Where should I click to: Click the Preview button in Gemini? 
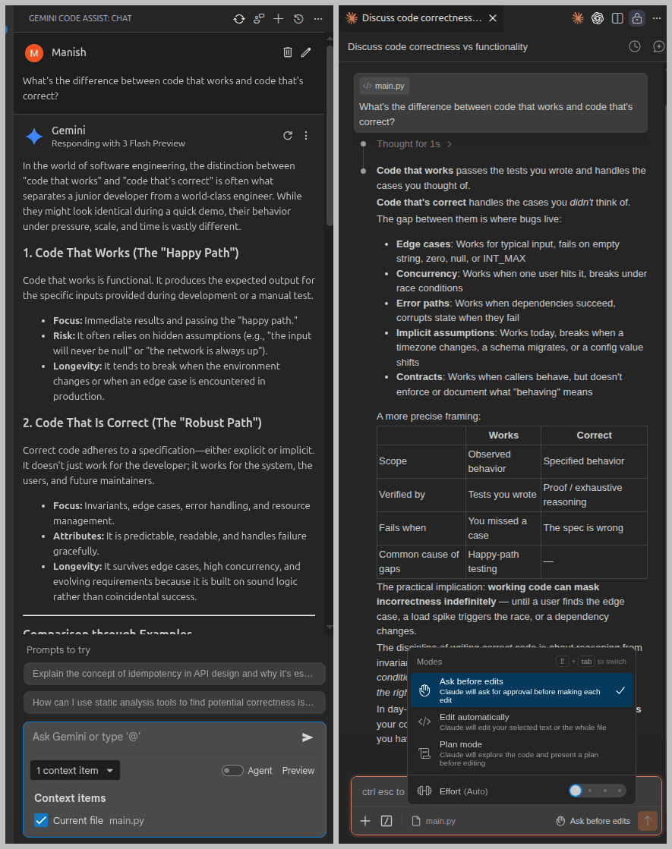click(298, 771)
